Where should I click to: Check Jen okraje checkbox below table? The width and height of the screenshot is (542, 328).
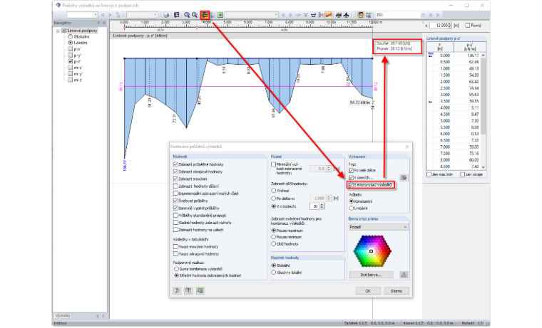(462, 174)
